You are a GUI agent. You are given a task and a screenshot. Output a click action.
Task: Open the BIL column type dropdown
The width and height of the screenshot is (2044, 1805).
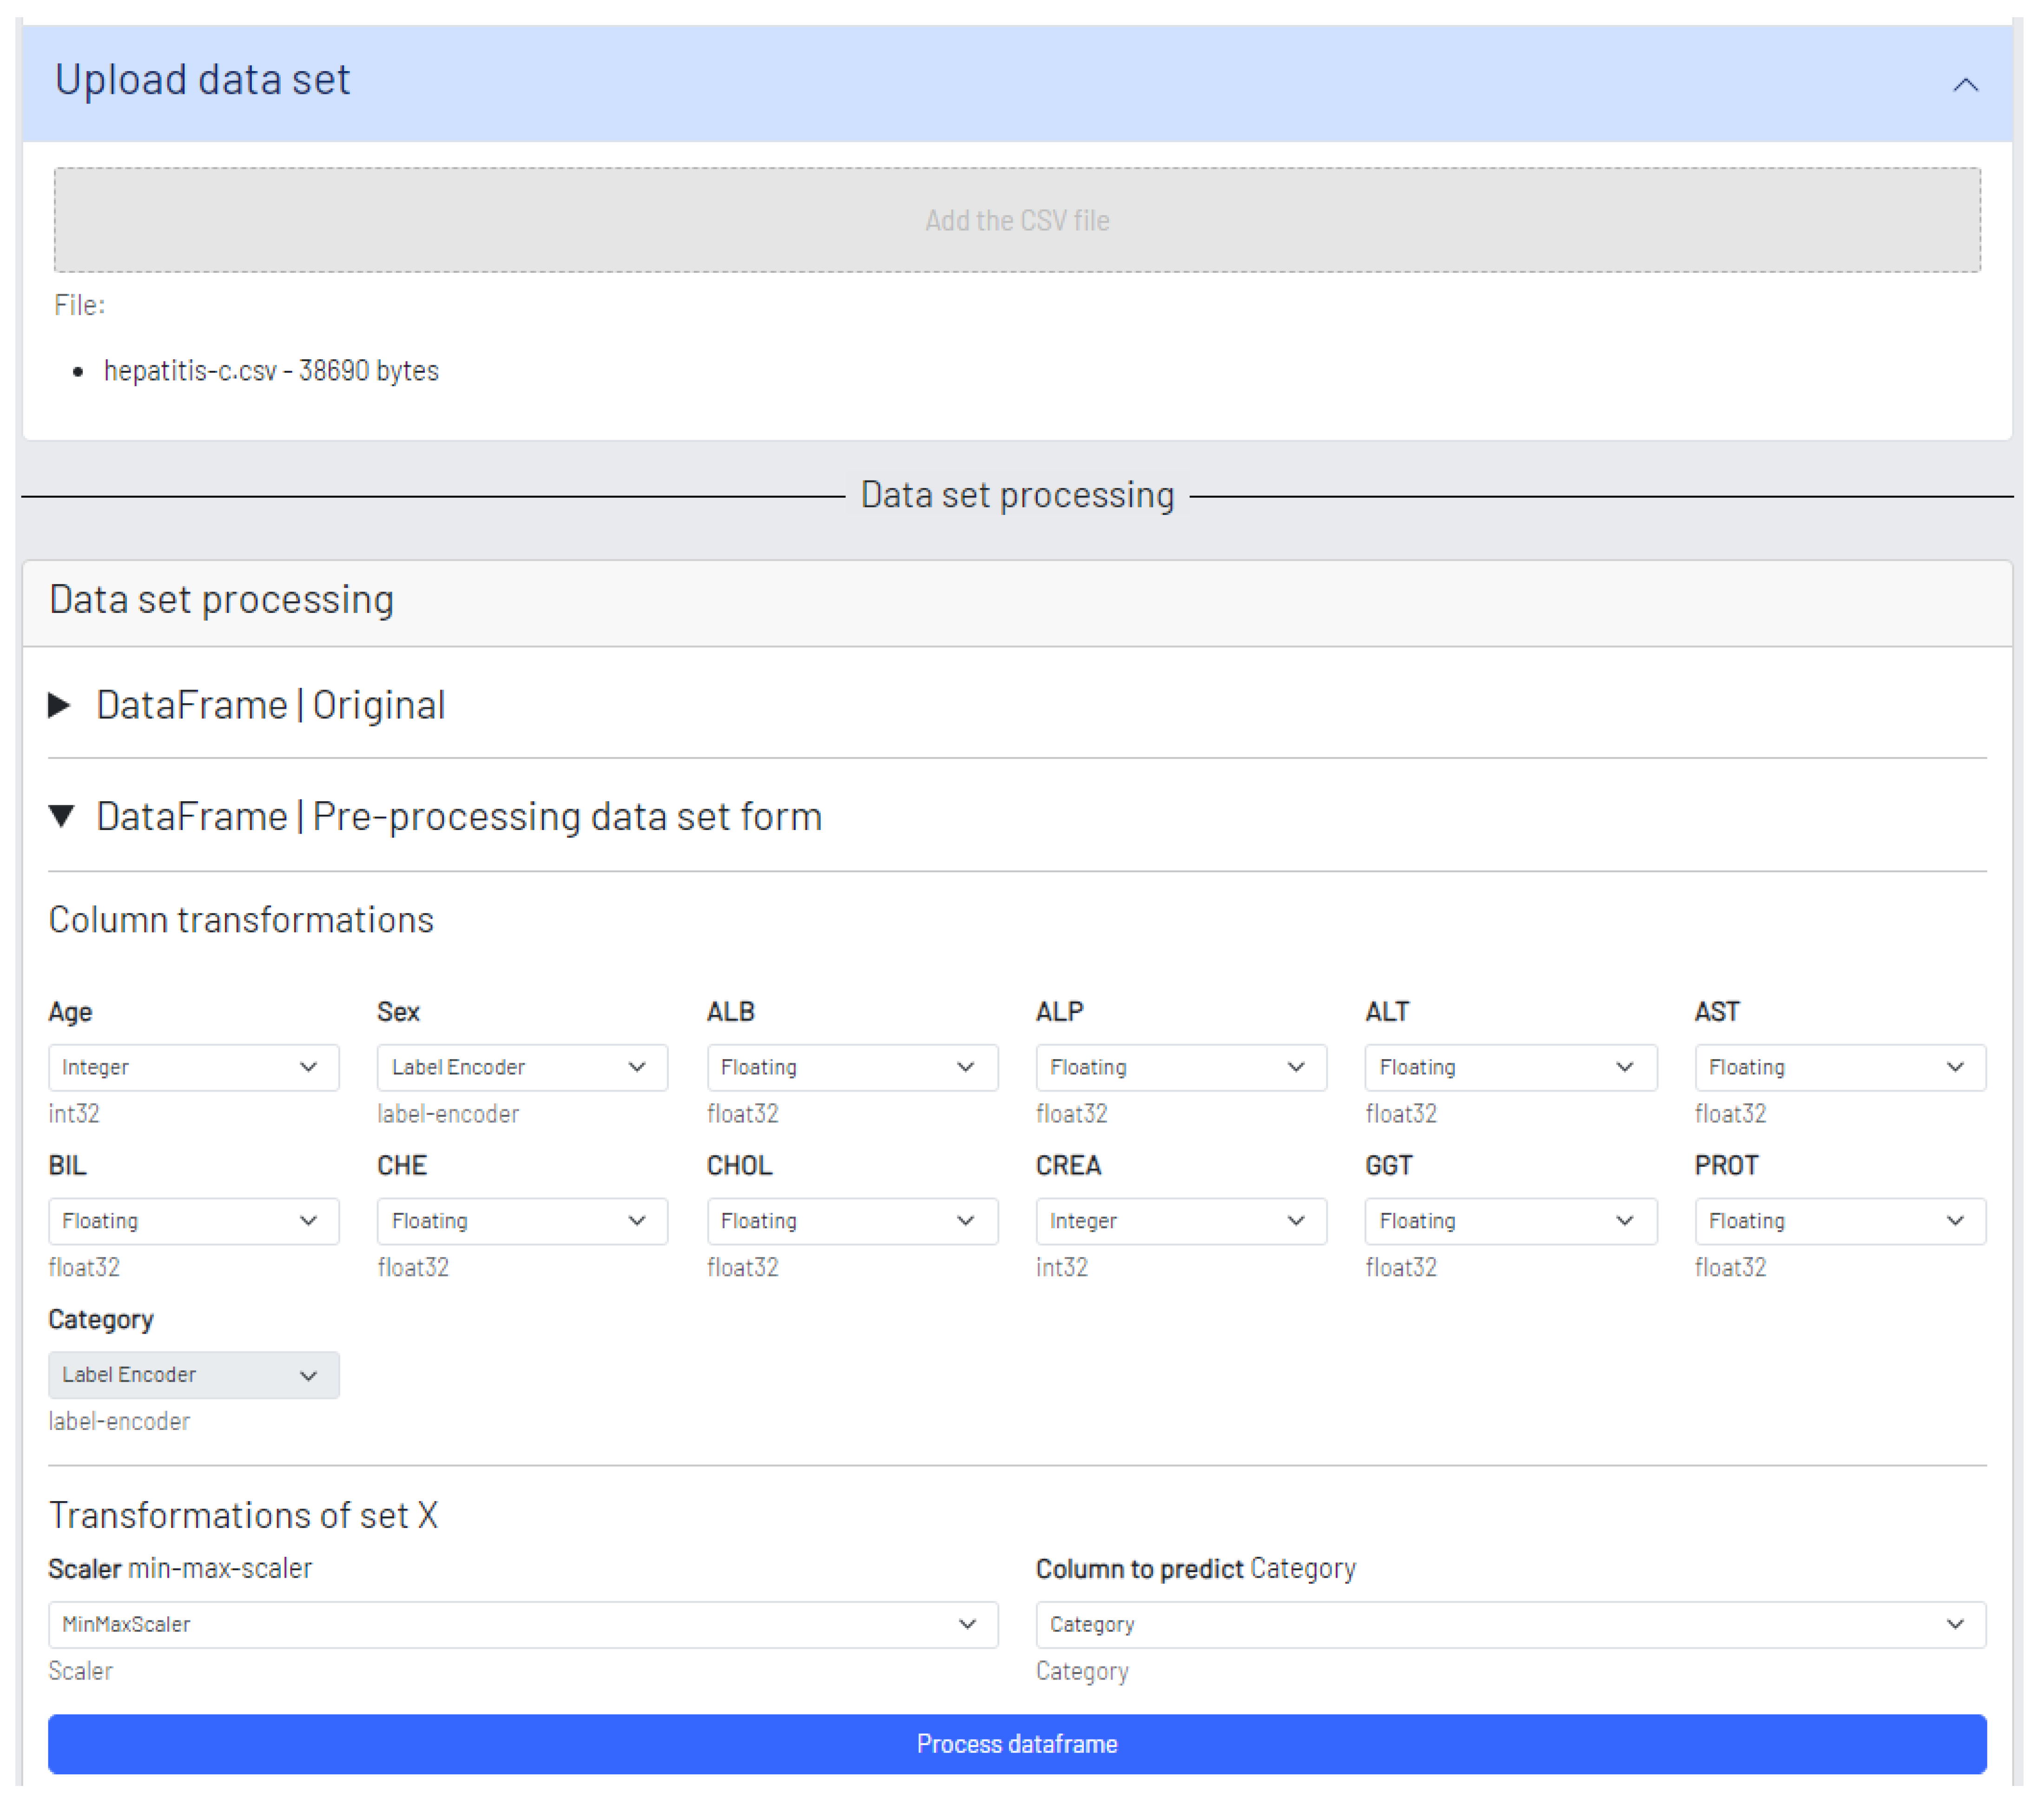click(193, 1221)
